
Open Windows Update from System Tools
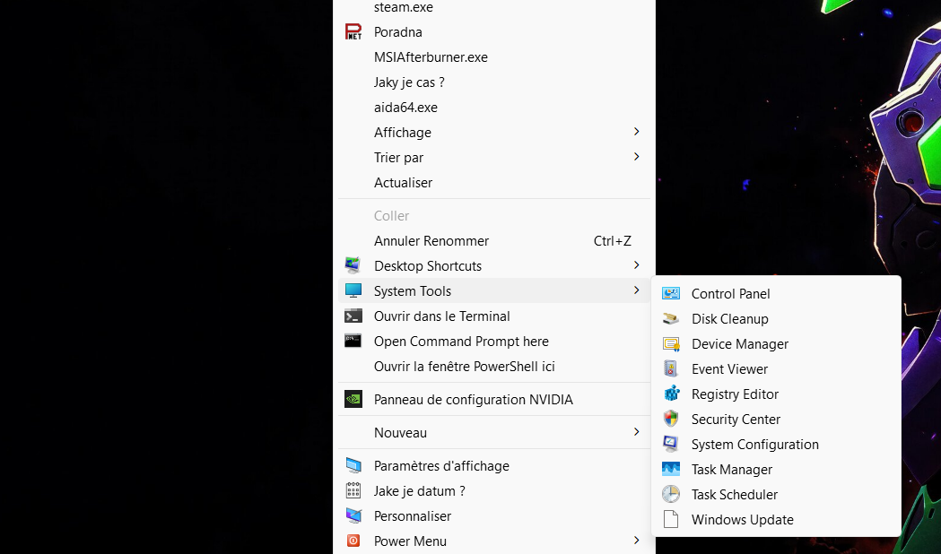[742, 520]
